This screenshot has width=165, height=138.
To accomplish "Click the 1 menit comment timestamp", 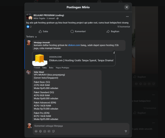I will click(37, 68).
